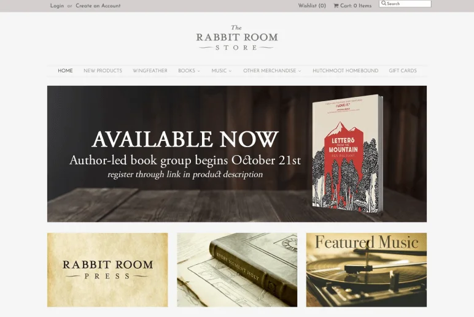Click the shopping cart icon
Screen dimensions: 474x317
coord(336,6)
